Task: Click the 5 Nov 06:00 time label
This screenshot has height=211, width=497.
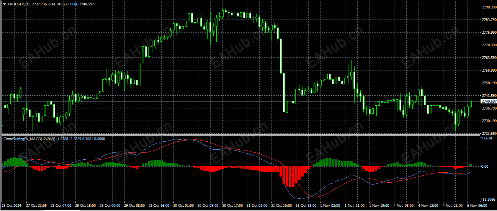Action: 477,206
